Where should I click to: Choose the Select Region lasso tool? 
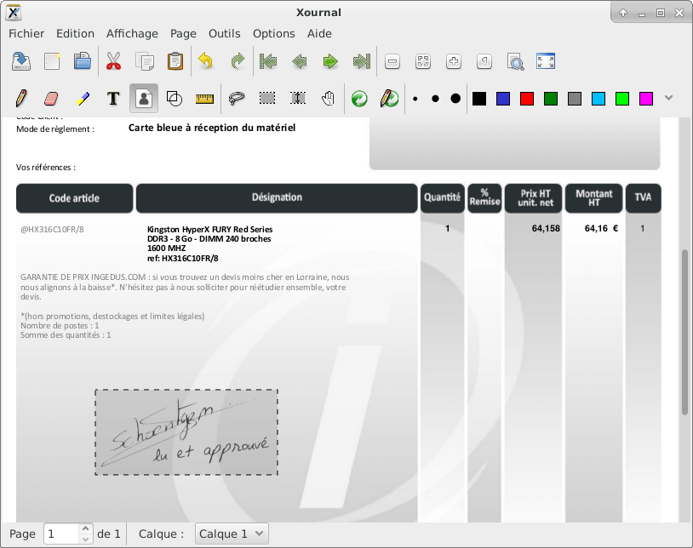[x=237, y=98]
